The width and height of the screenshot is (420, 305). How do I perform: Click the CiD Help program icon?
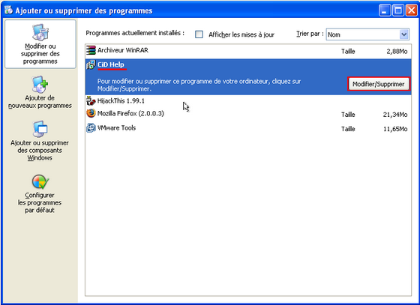(x=91, y=64)
